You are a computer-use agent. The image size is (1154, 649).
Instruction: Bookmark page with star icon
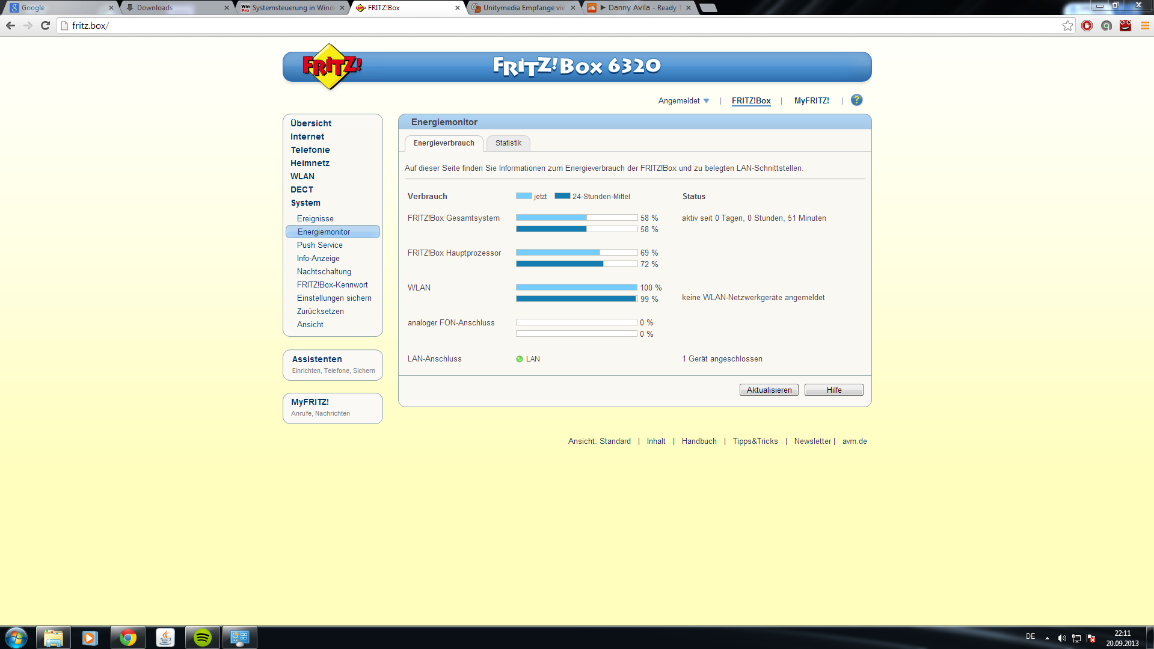1067,25
